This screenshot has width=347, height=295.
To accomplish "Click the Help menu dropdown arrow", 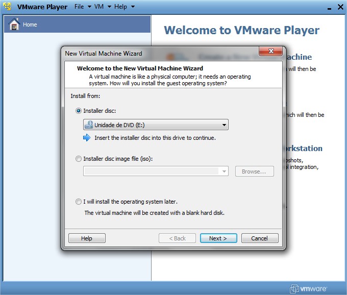I will pos(133,7).
